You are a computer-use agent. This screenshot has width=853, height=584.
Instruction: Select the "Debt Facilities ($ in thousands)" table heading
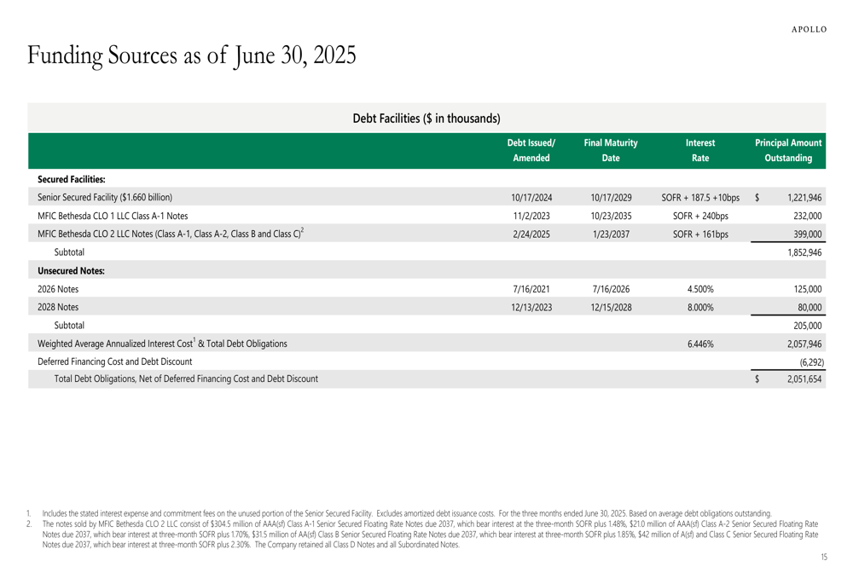tap(426, 119)
